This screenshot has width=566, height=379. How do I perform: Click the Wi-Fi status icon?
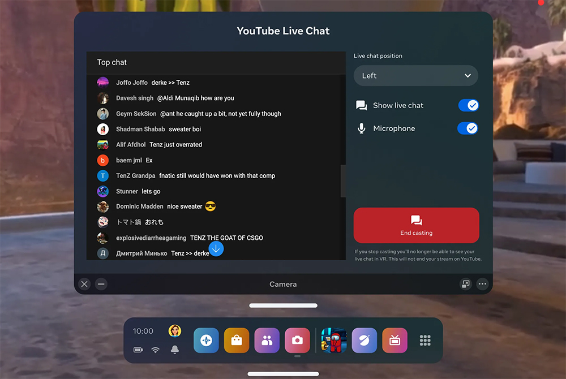pyautogui.click(x=156, y=350)
